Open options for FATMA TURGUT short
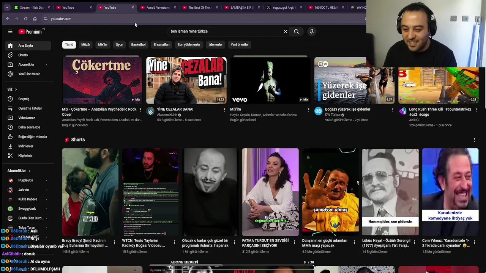The height and width of the screenshot is (273, 486). point(294,242)
